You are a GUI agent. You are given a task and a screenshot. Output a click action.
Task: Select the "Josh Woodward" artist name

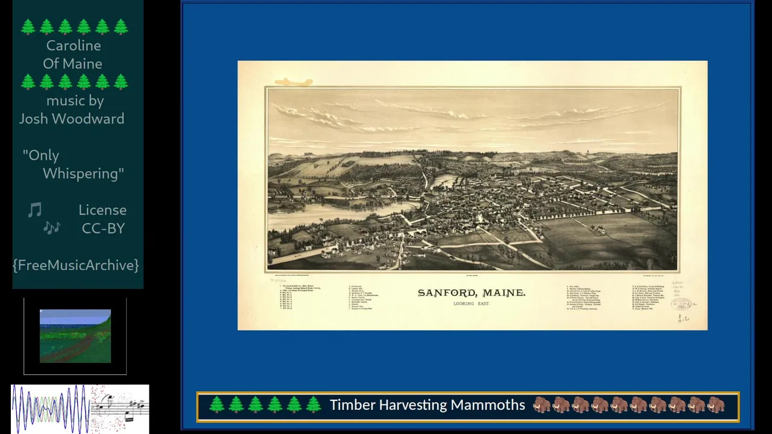point(72,119)
